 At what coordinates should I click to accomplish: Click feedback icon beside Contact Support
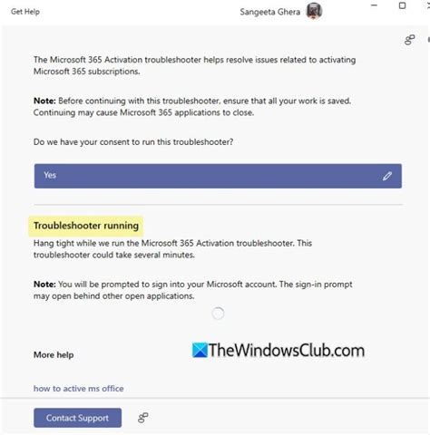pos(143,418)
